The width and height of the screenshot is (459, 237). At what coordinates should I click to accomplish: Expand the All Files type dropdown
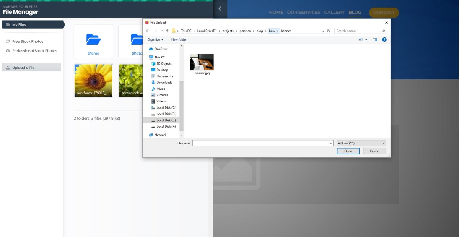[361, 143]
